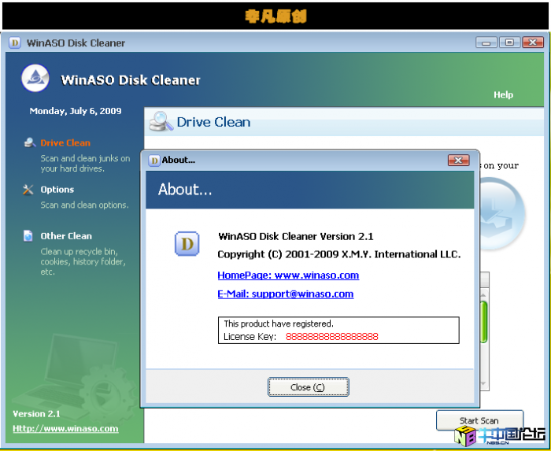Click the Options wrench and screwdriver icon
This screenshot has width=551, height=451.
[28, 190]
